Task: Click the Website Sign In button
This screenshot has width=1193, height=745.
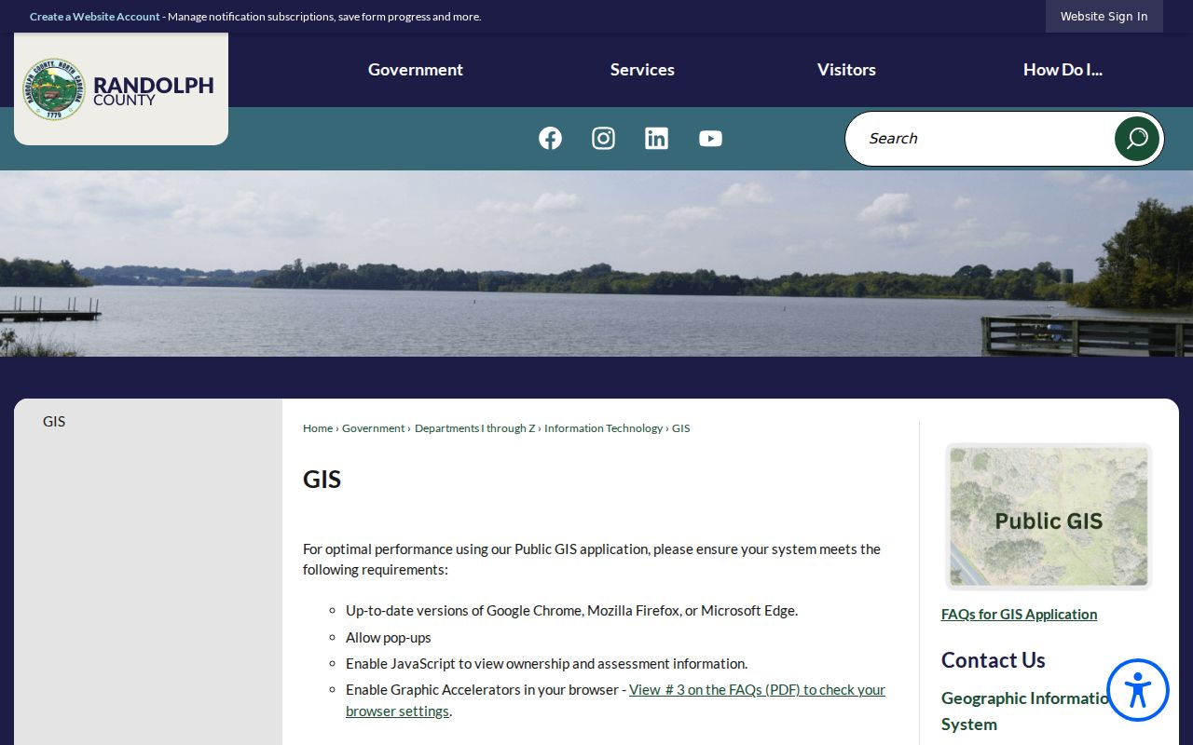Action: (x=1104, y=17)
